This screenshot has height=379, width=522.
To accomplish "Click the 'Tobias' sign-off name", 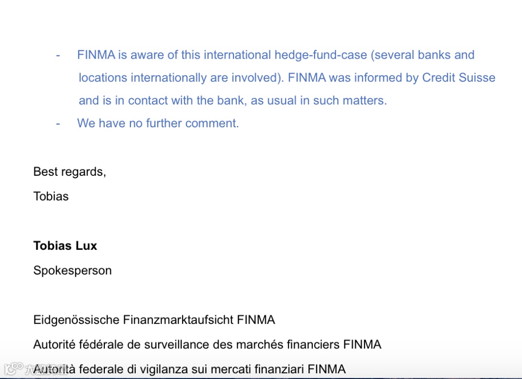I will click(51, 197).
